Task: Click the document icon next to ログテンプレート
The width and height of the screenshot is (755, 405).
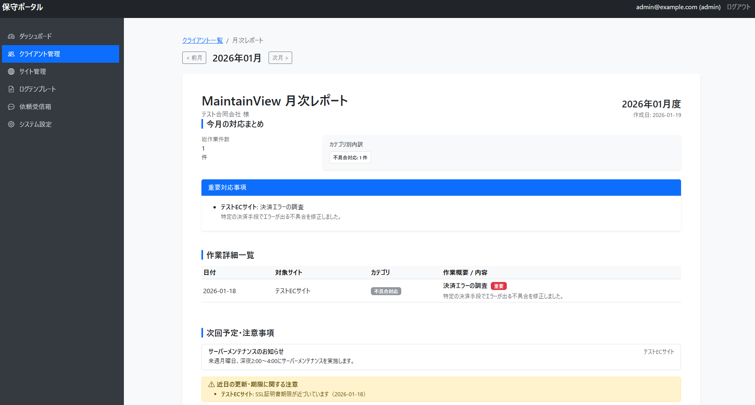Action: pyautogui.click(x=11, y=89)
